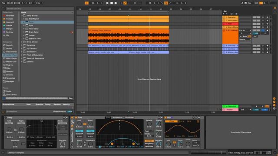Collapse the Delay & Loop folder
This screenshot has width=278, height=156.
tap(22, 16)
